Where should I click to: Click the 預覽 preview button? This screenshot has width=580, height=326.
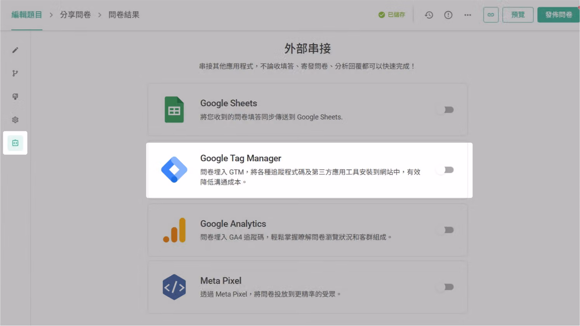(x=518, y=15)
